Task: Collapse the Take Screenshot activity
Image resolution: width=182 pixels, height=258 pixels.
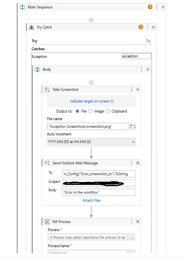Action: point(138,90)
